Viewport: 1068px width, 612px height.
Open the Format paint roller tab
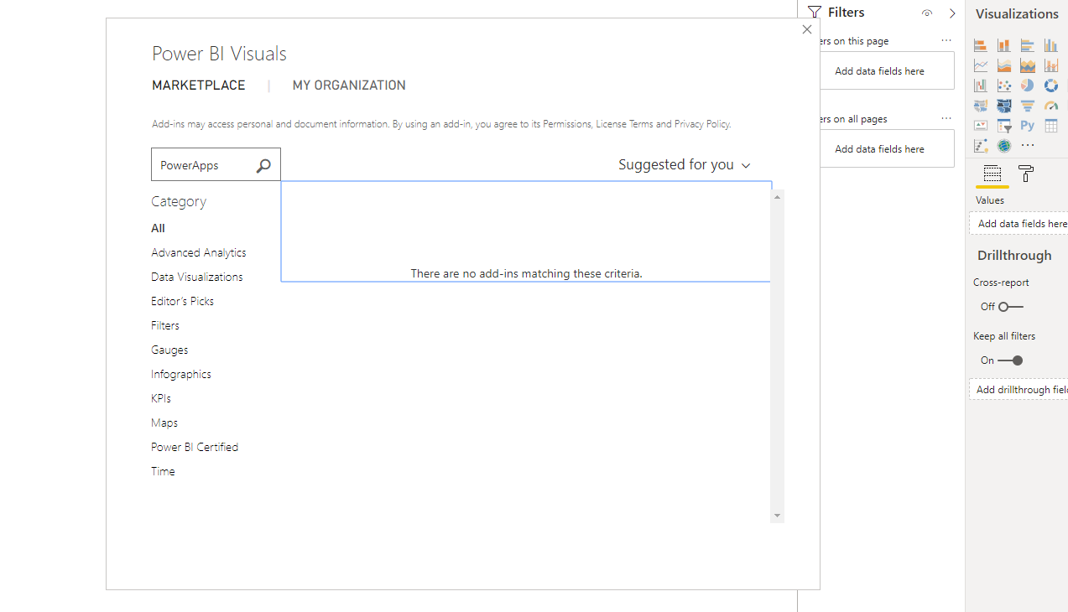(x=1026, y=174)
